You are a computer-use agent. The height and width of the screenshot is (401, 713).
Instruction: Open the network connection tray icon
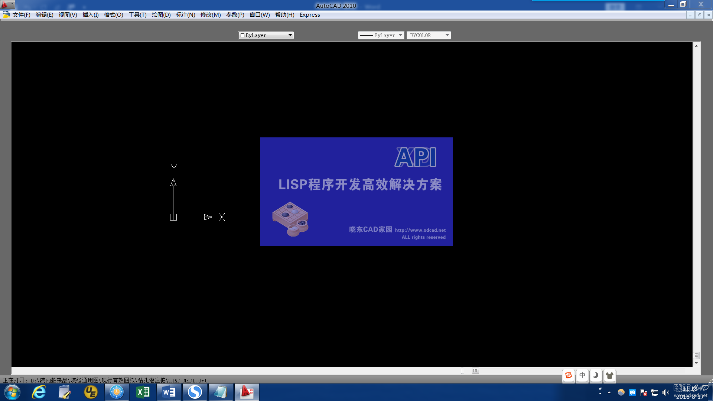(655, 392)
